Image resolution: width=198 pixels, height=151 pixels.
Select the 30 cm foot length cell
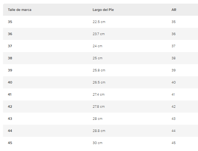click(x=97, y=143)
